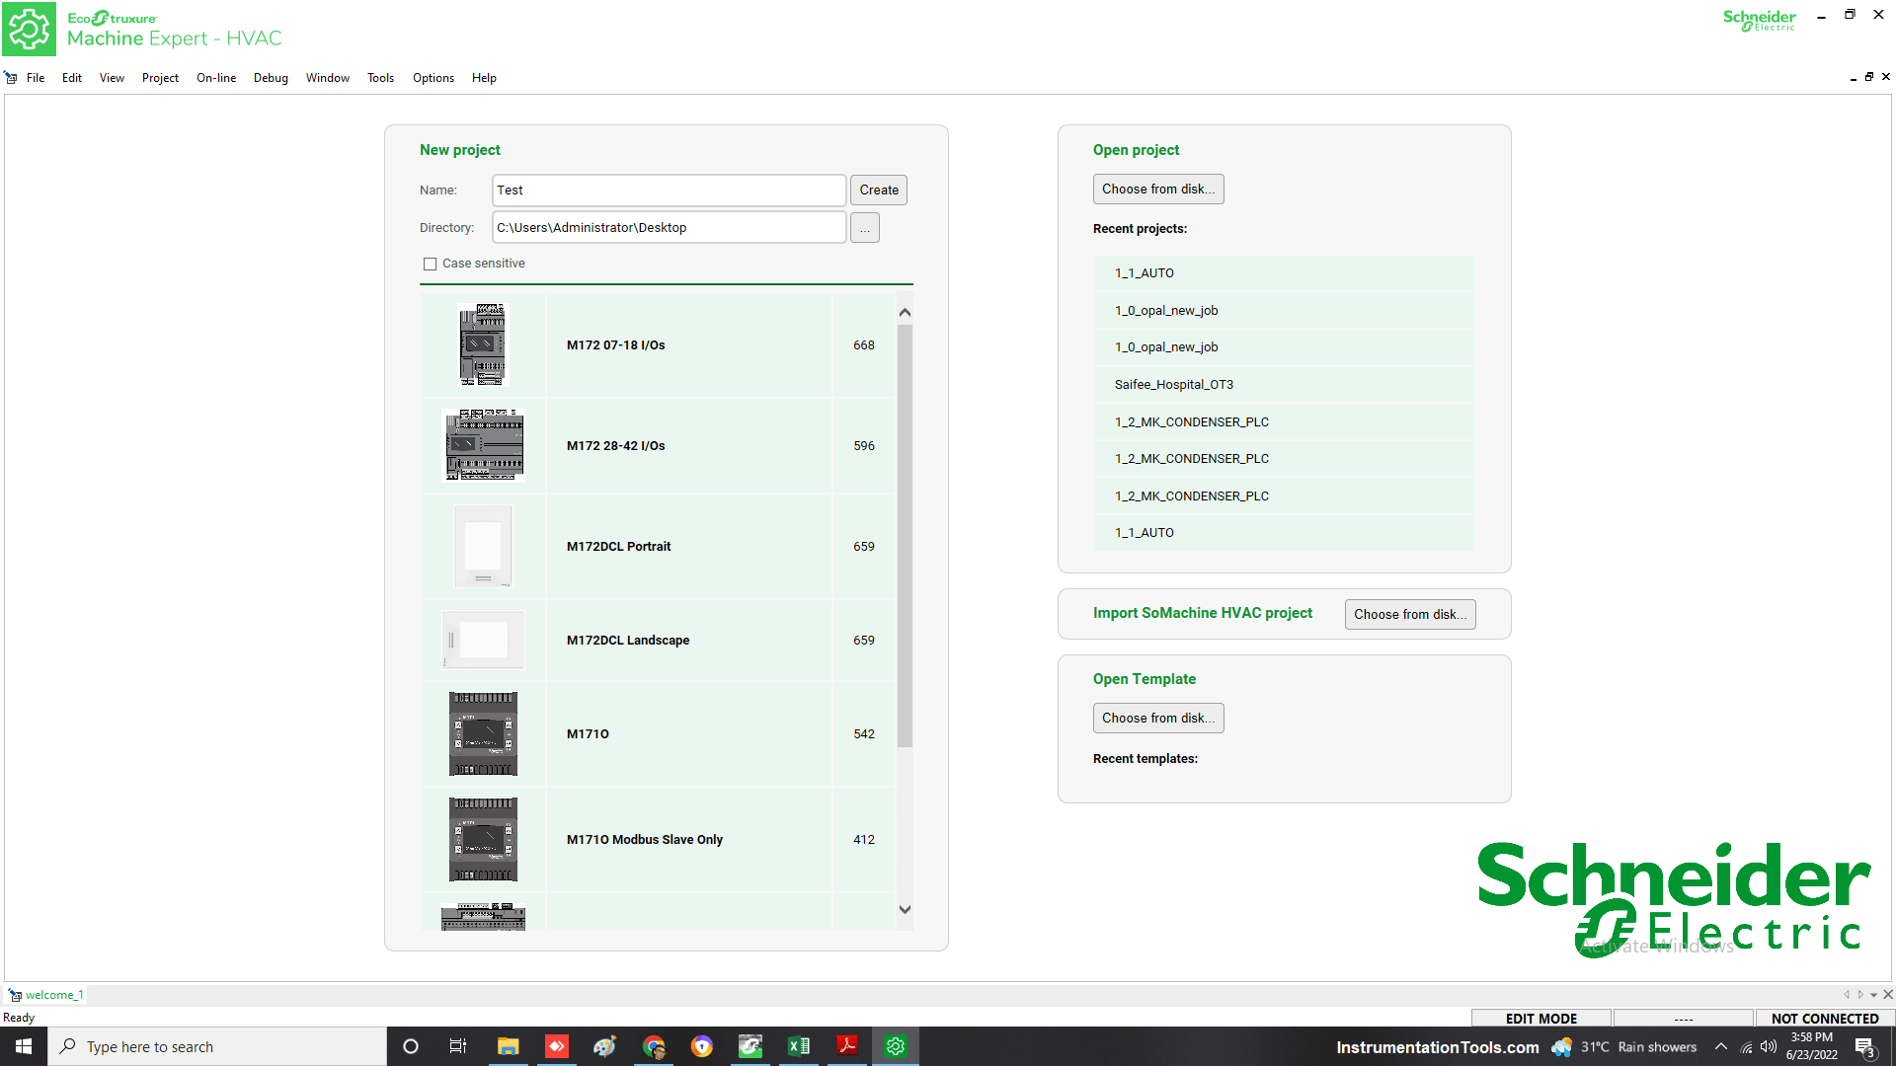The height and width of the screenshot is (1066, 1896).
Task: Select the M171O Modbus Slave Only label
Action: (x=645, y=840)
